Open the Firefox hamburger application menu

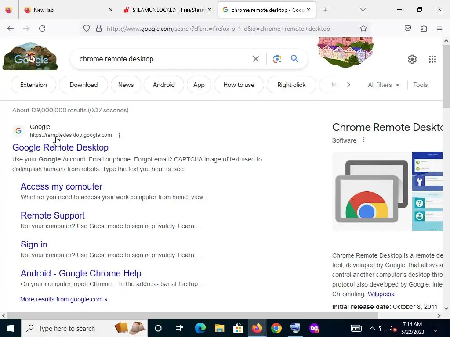pyautogui.click(x=439, y=29)
